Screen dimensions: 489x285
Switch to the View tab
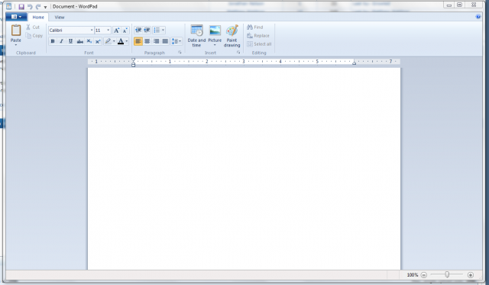point(60,18)
